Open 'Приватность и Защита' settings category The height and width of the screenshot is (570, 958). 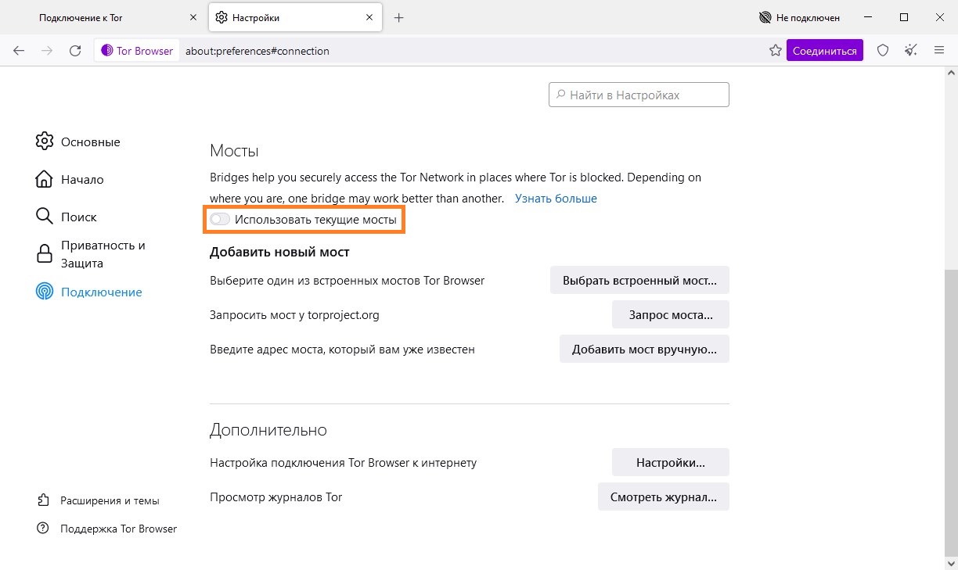[92, 254]
